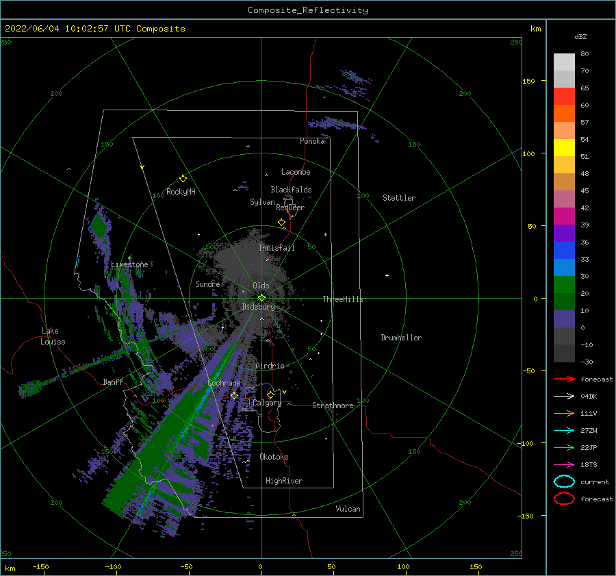
Task: Click yellow diamond marker above Calgary label
Action: tap(270, 395)
